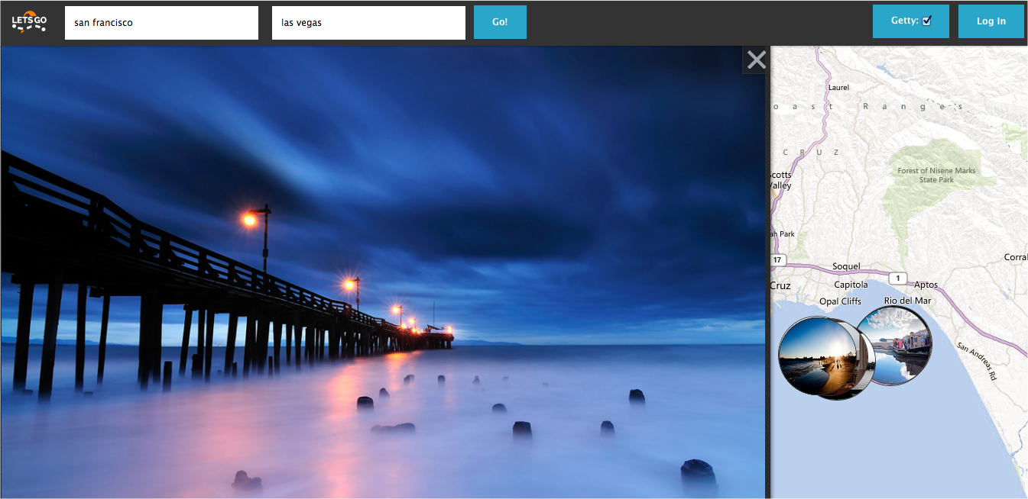Click the large pier photograph
1028x499 pixels.
[382, 272]
